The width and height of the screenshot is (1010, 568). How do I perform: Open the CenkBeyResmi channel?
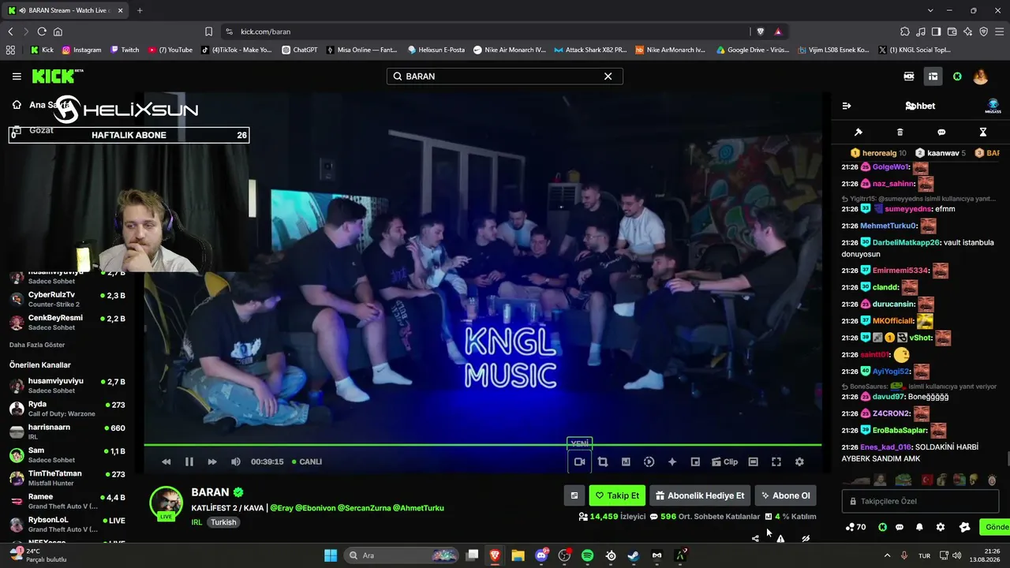point(67,322)
